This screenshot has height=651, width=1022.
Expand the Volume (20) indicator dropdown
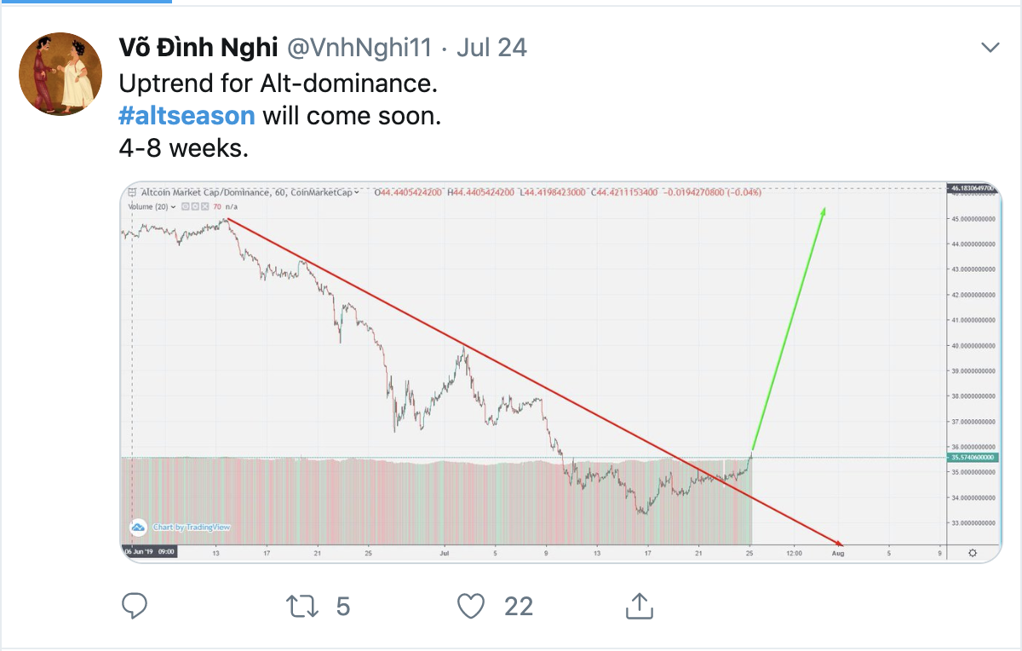[173, 206]
